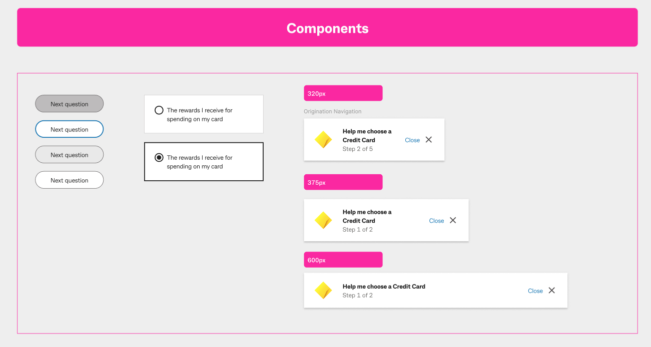Click the blue-outlined Next question button
The width and height of the screenshot is (651, 347).
pyautogui.click(x=70, y=129)
